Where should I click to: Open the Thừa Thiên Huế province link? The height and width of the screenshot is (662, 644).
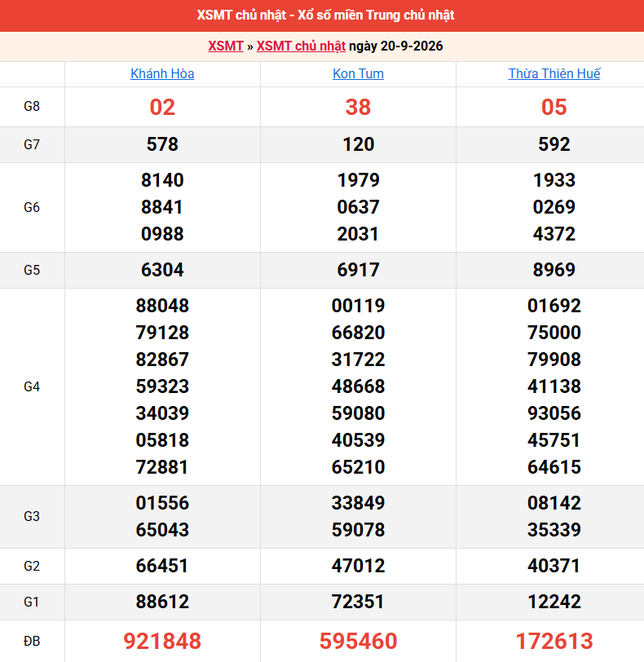[554, 74]
